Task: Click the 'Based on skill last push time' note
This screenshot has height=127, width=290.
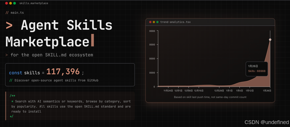Action: tap(210, 97)
